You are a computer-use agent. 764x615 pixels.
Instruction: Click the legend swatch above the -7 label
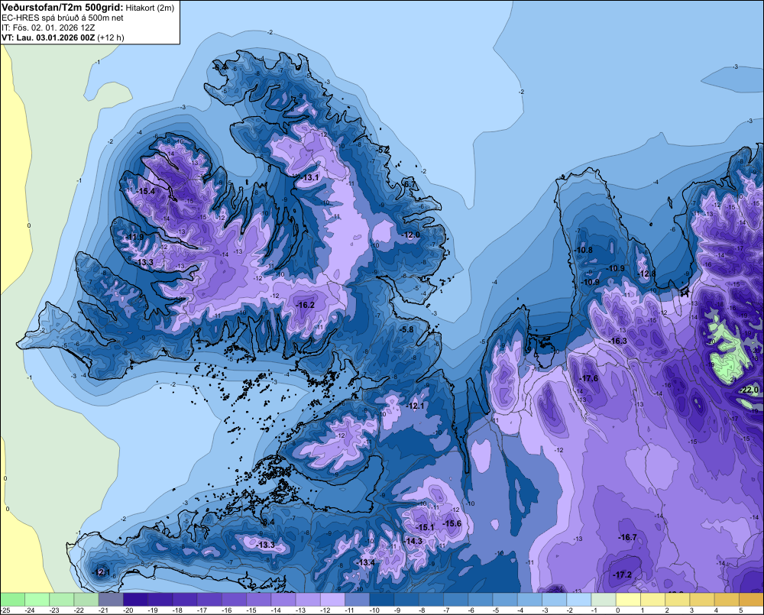pyautogui.click(x=457, y=599)
